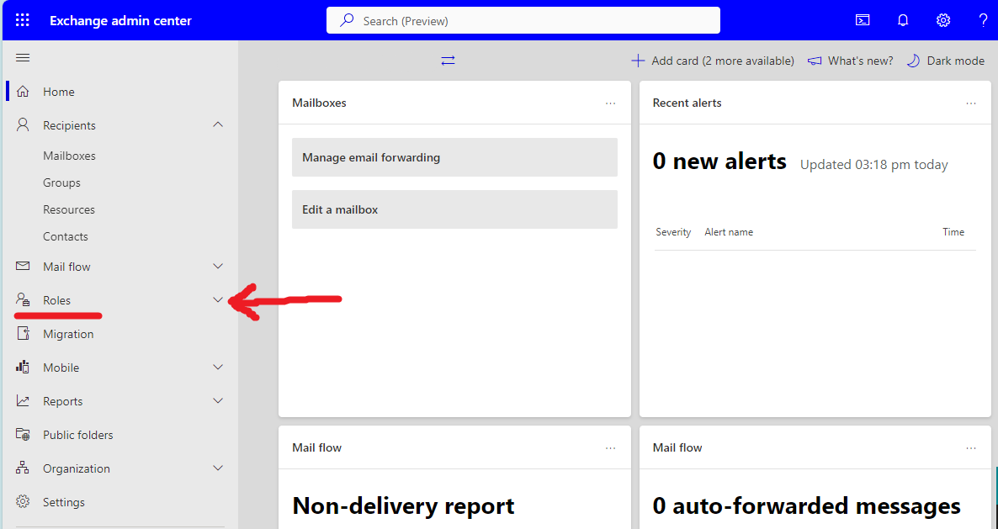Click the What's new megaphone icon
Screen dimensions: 998x529
click(x=814, y=61)
